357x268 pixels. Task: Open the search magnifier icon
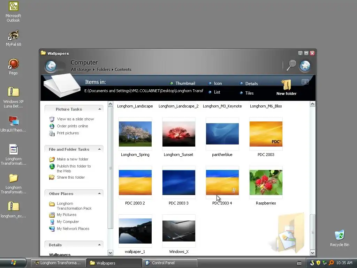pos(291,65)
